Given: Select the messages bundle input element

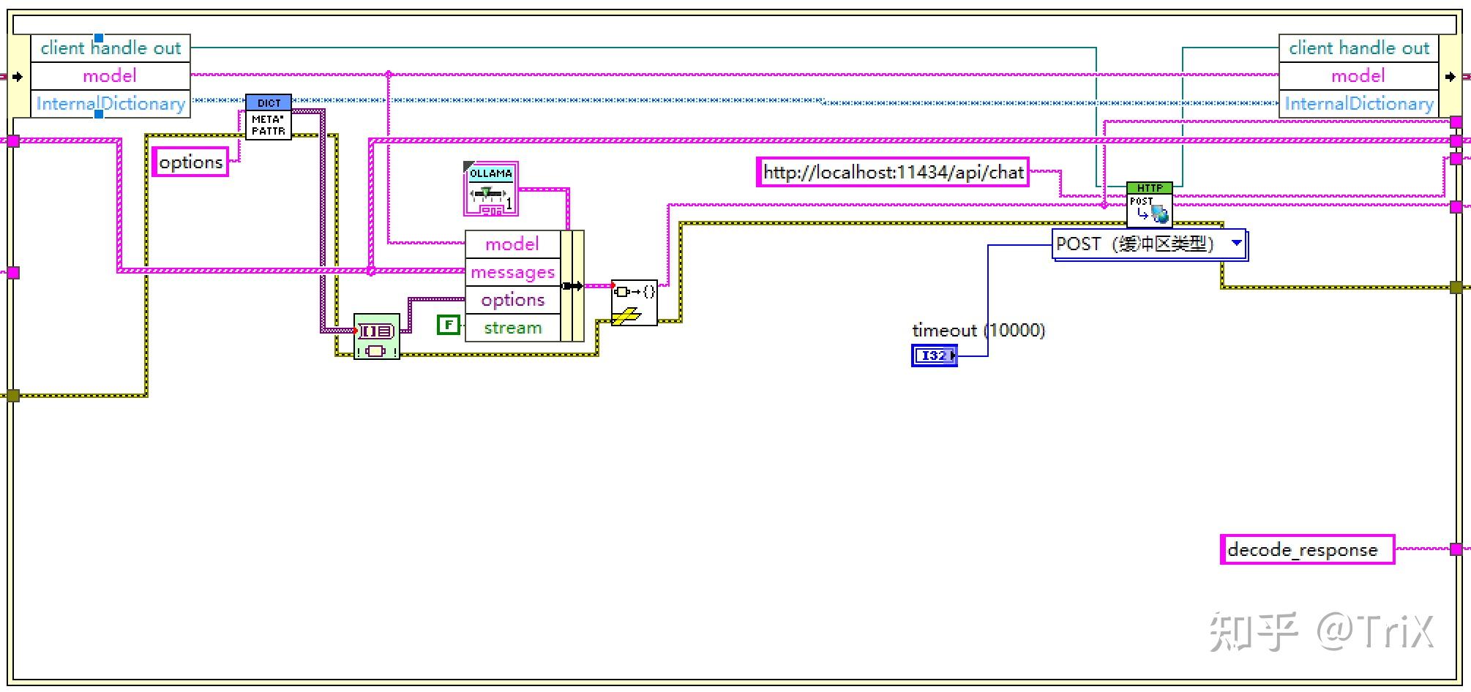Looking at the screenshot, I should coord(512,271).
